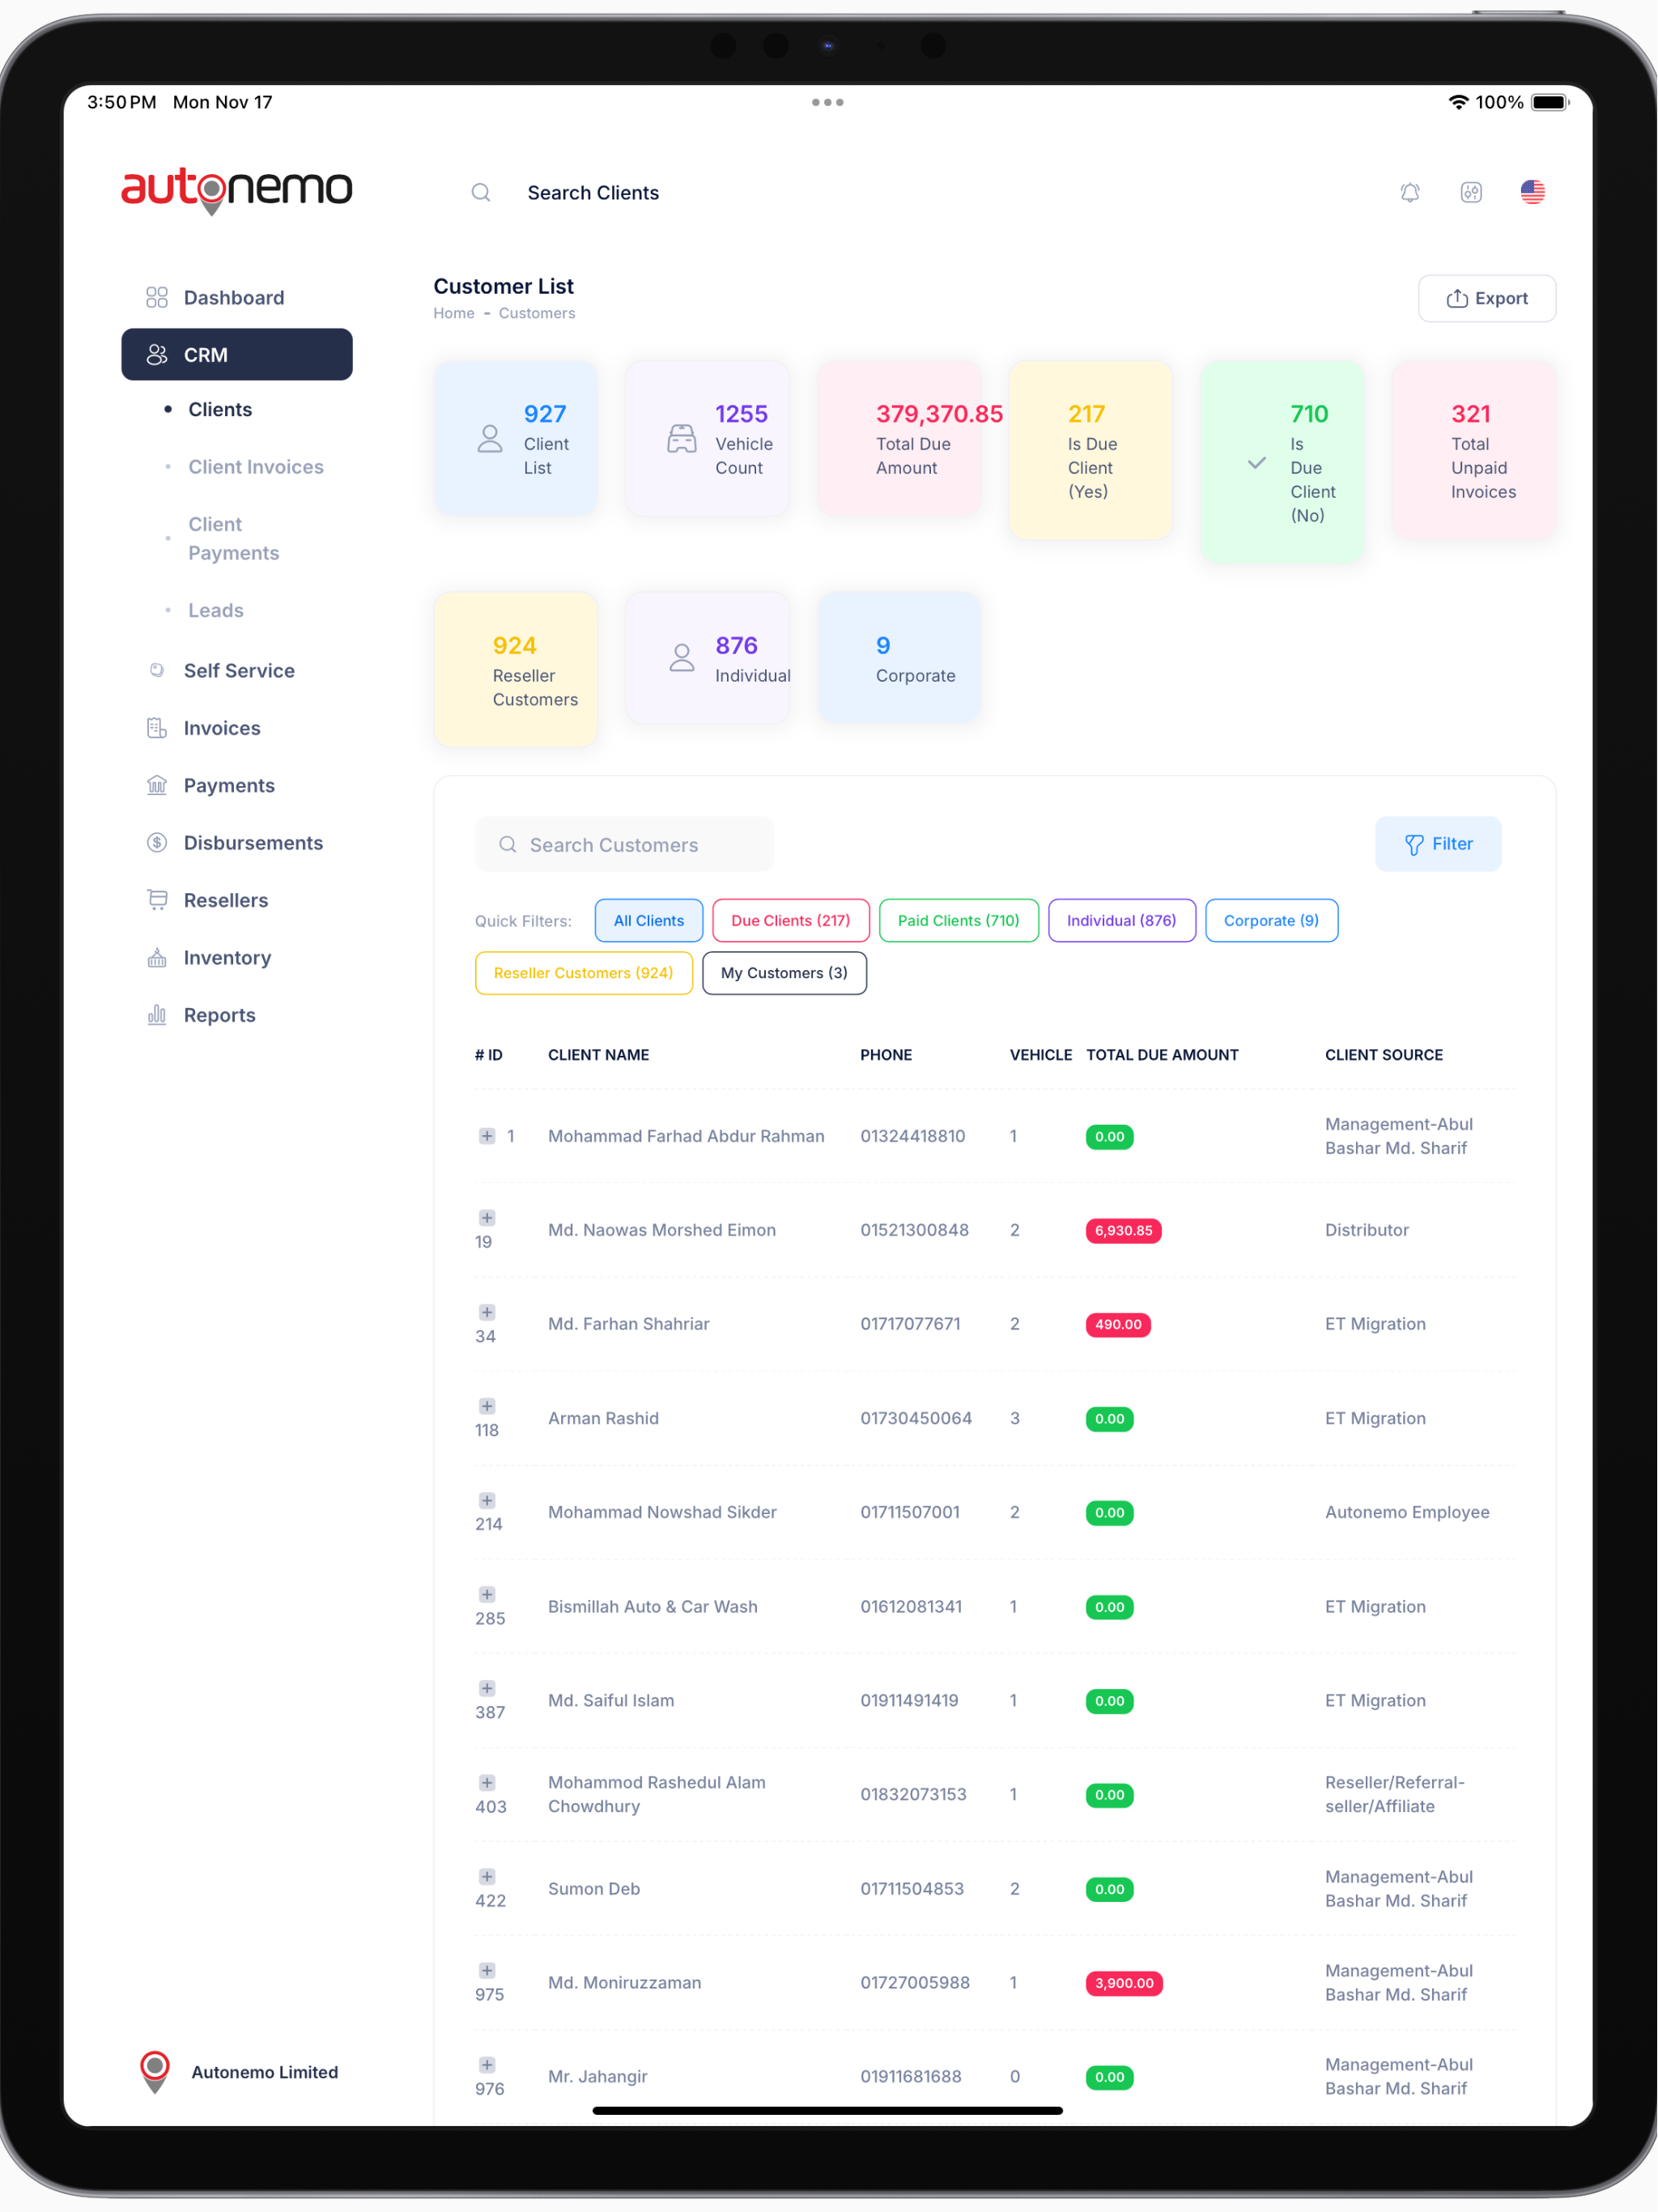Expand row 118 Arman Rashid
Viewport: 1658px width, 2212px height.
(487, 1406)
